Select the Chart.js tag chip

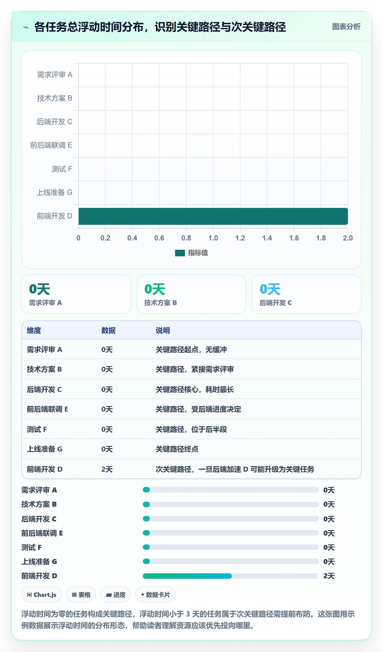click(42, 595)
